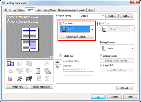The width and height of the screenshot is (141, 102).
Task: Click the Printer Information button
Action: [x=41, y=87]
